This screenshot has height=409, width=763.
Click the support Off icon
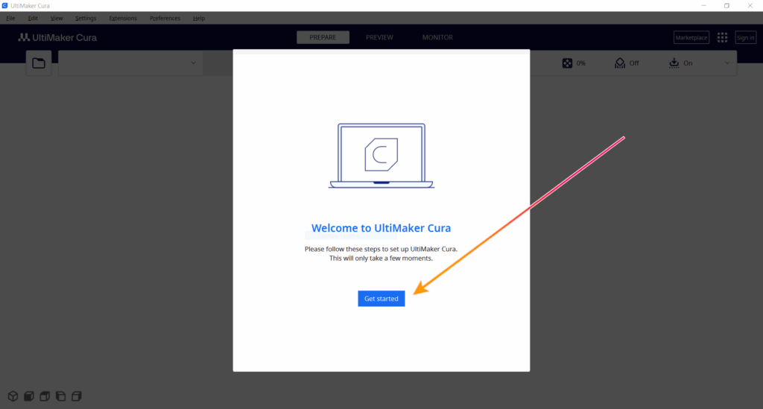(x=620, y=63)
